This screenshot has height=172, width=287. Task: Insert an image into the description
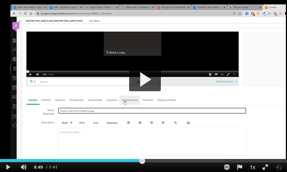coord(188,122)
